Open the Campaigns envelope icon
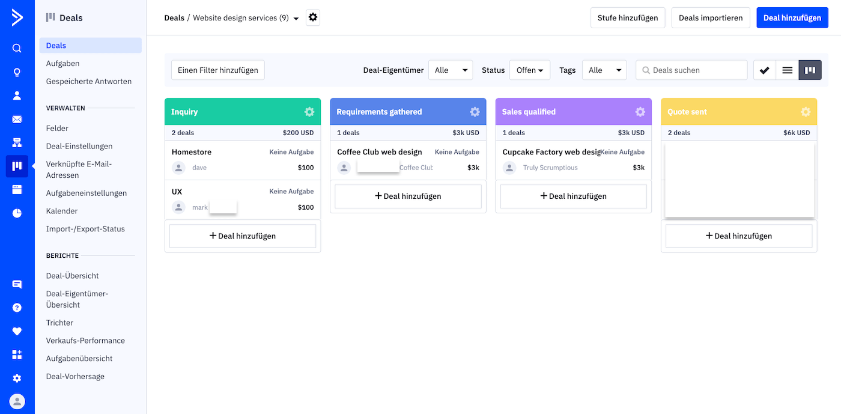Screen dimensions: 841x414 coord(17,120)
